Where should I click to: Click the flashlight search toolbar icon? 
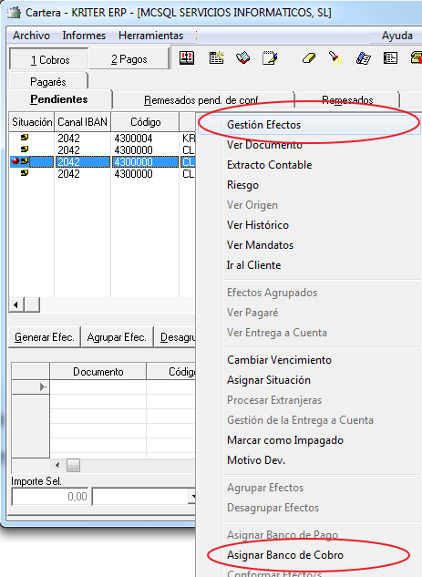click(335, 58)
